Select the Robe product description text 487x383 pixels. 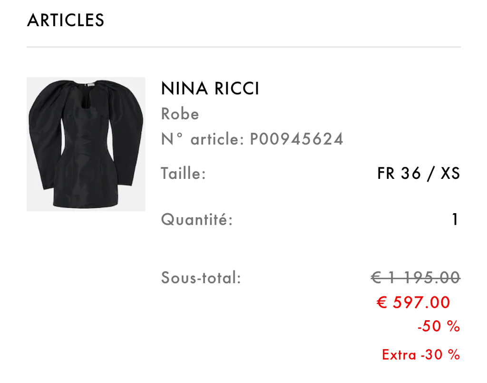click(x=180, y=114)
